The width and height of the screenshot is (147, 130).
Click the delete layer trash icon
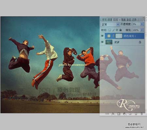point(141,114)
